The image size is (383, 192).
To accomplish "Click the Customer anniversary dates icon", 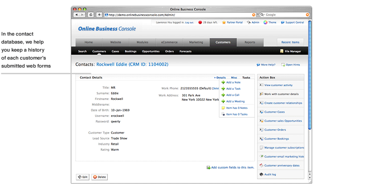I will tap(261, 165).
